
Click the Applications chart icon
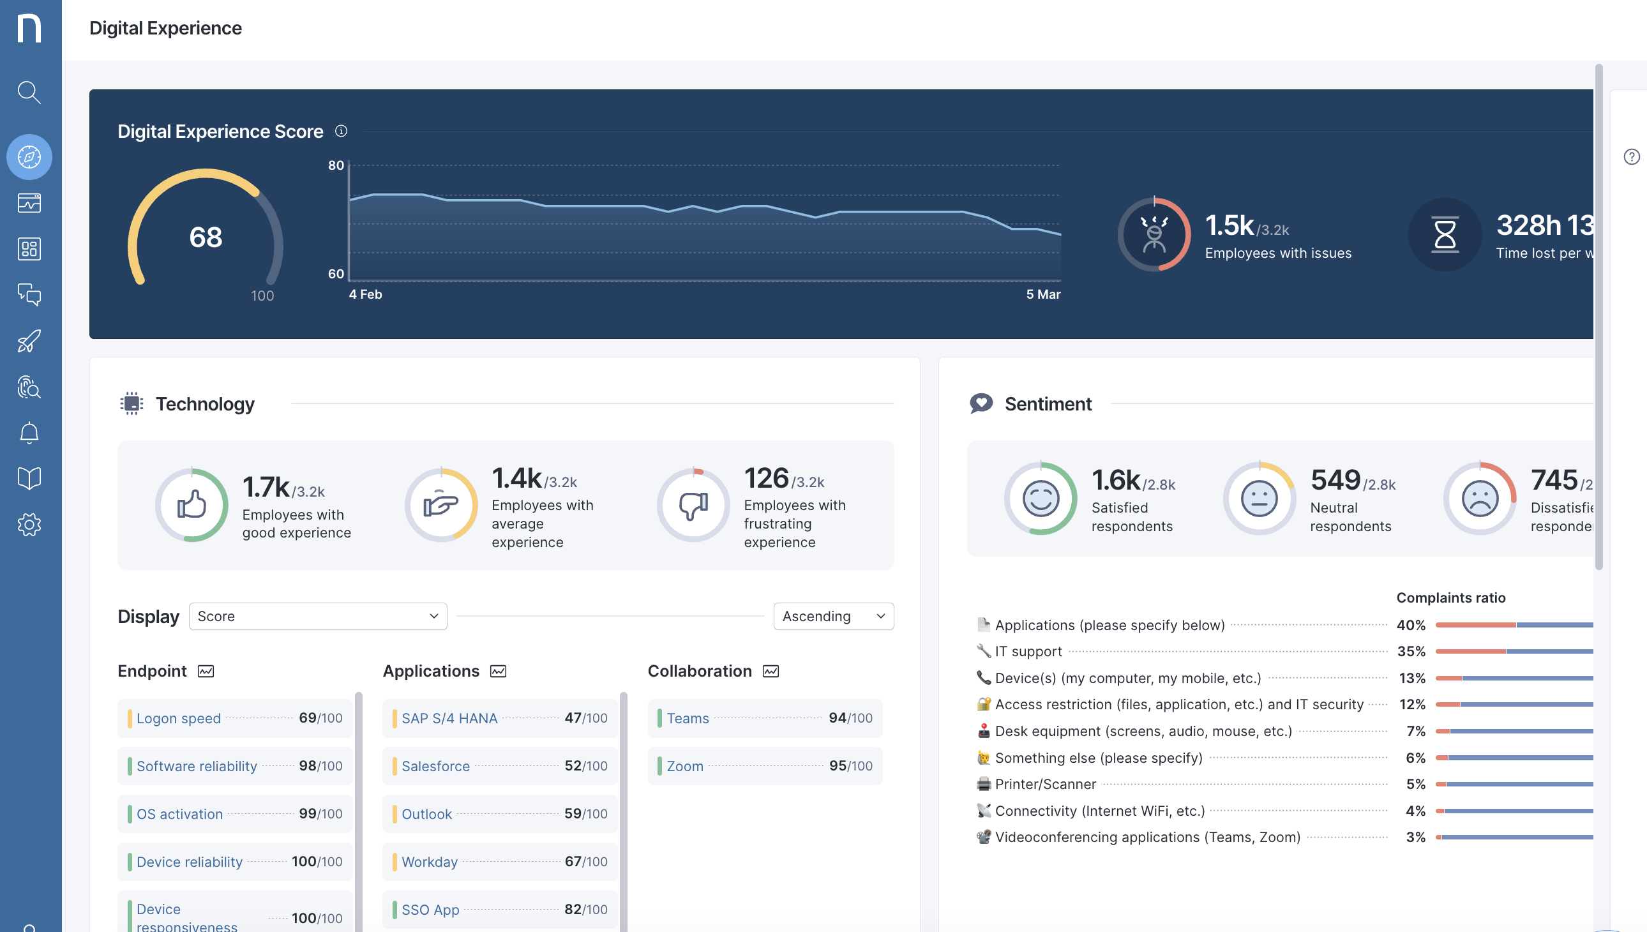pyautogui.click(x=498, y=671)
